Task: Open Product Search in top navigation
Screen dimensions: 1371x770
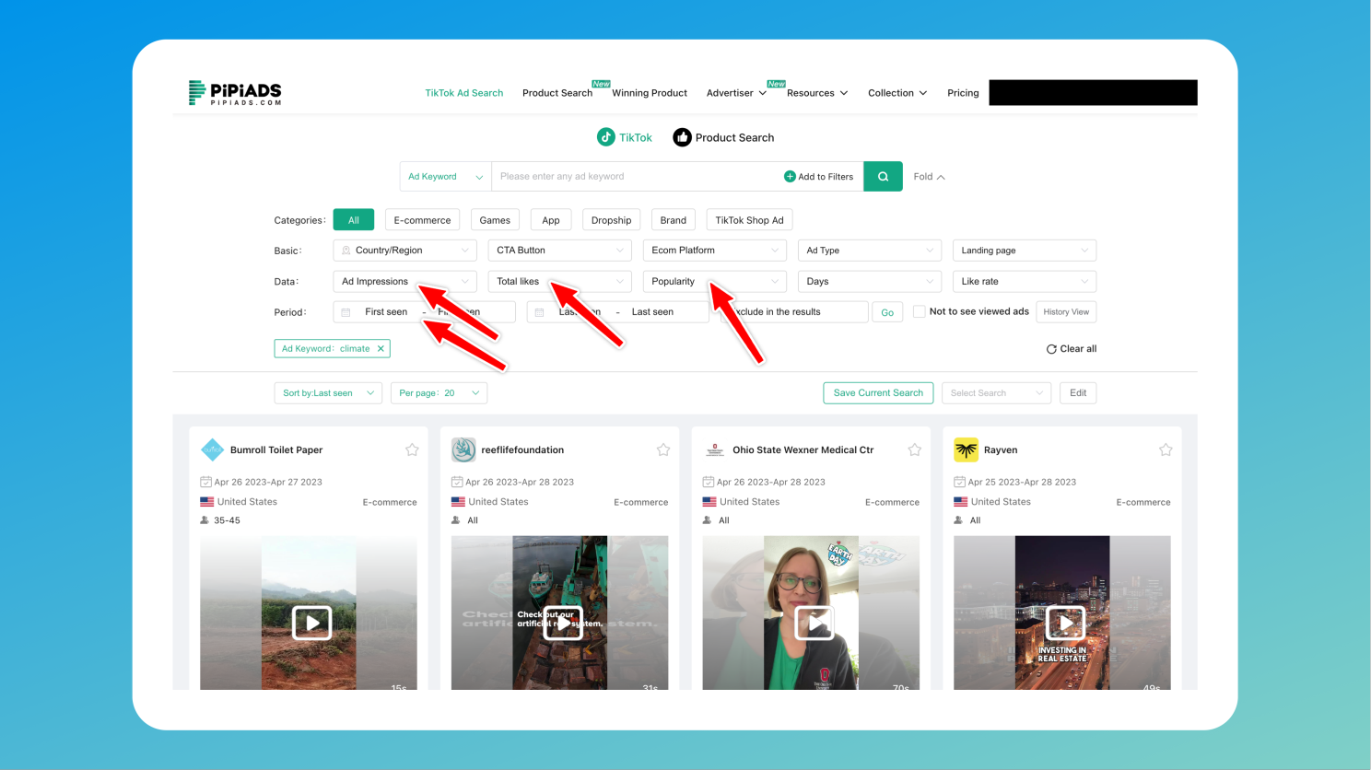Action: tap(557, 93)
